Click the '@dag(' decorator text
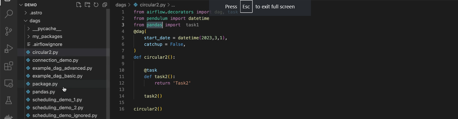This screenshot has width=458, height=119. (x=140, y=31)
